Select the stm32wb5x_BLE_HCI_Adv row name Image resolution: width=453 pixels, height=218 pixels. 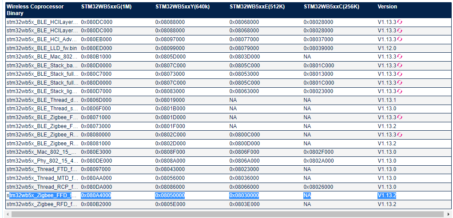pyautogui.click(x=42, y=39)
